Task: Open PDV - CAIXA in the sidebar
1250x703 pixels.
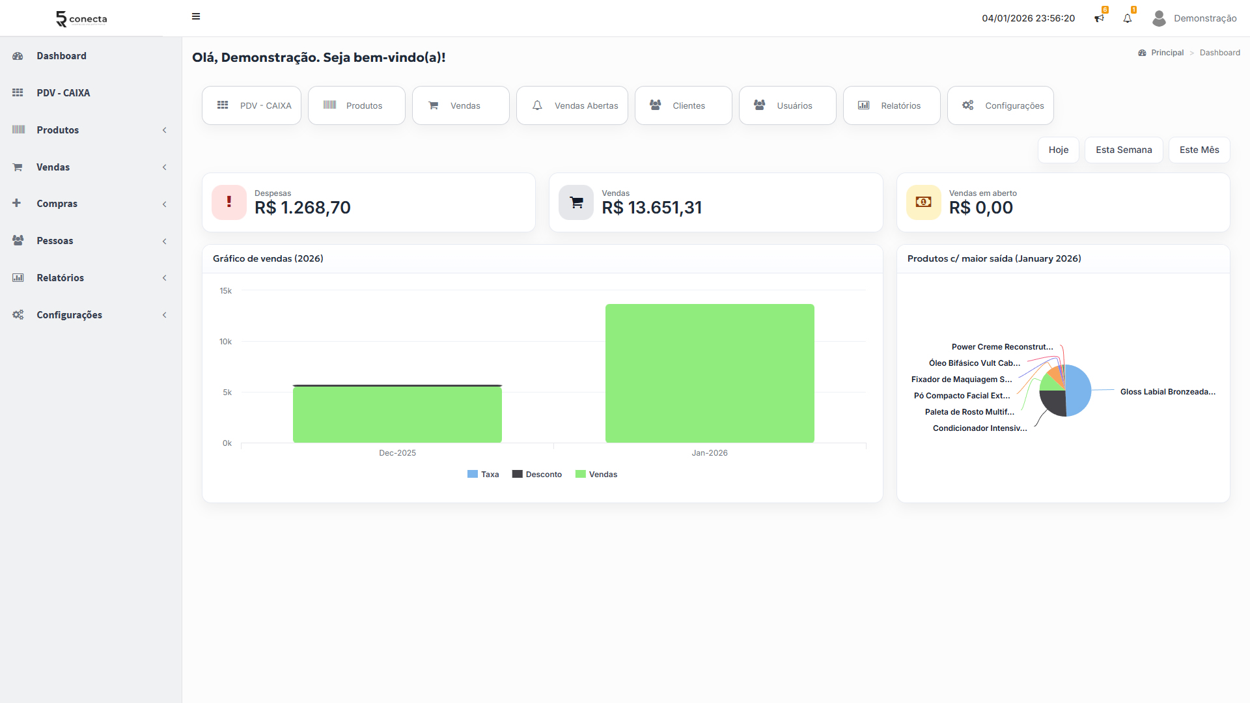Action: click(x=63, y=93)
